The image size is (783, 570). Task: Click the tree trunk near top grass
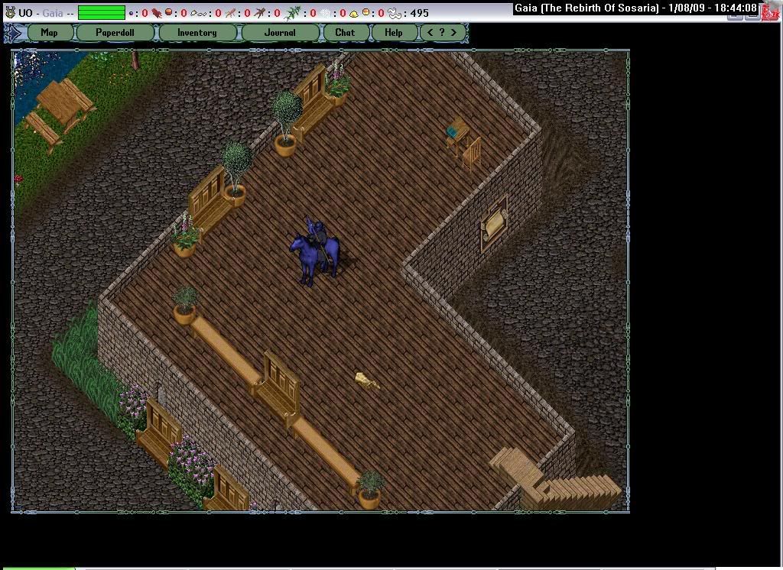point(135,59)
